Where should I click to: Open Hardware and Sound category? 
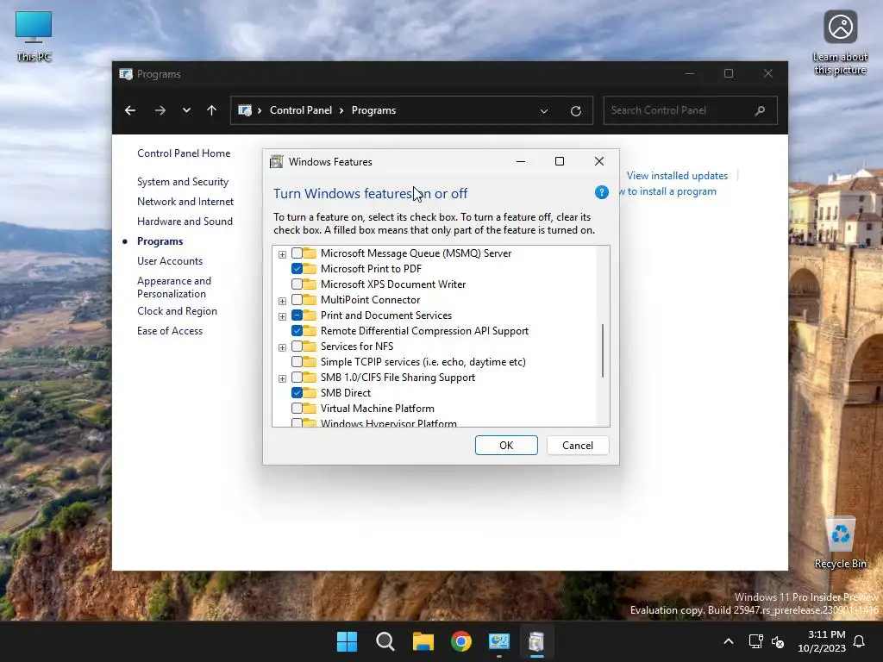(x=185, y=222)
